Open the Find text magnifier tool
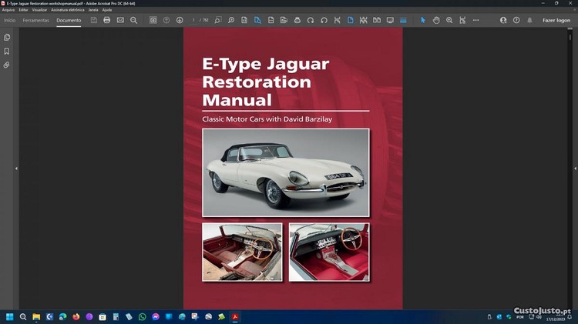The image size is (578, 324). point(133,20)
